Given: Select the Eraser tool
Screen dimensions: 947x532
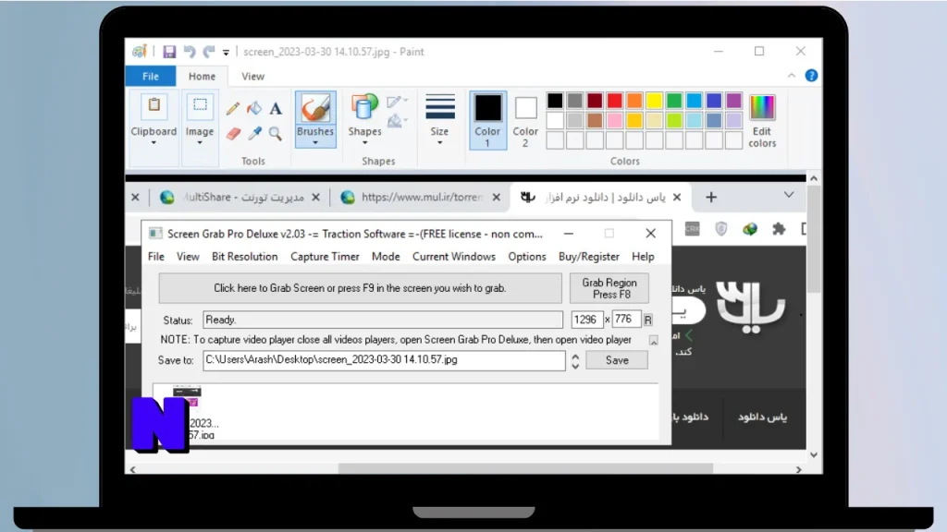Looking at the screenshot, I should (x=234, y=133).
